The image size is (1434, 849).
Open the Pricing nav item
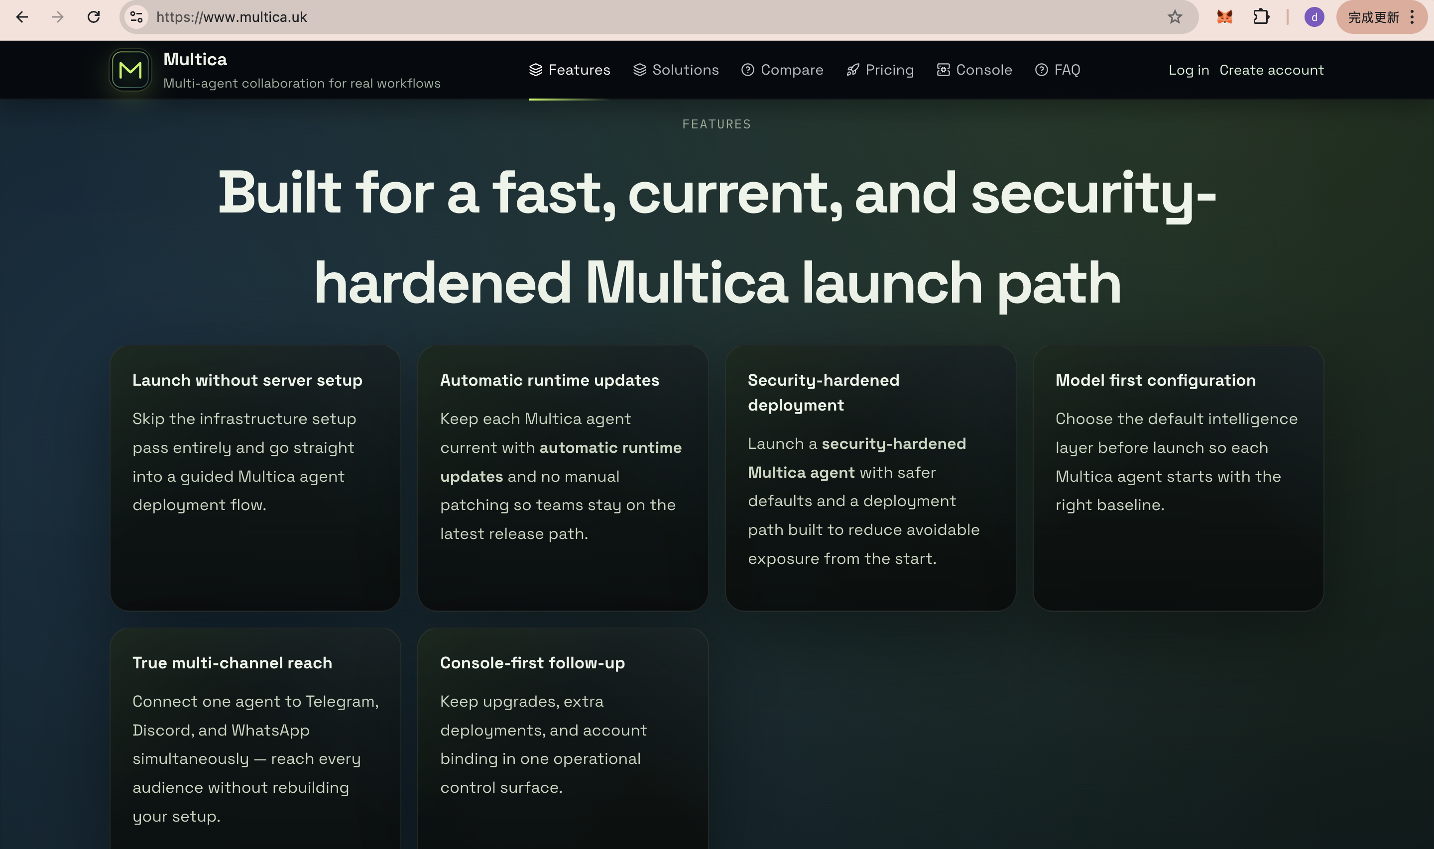[880, 70]
